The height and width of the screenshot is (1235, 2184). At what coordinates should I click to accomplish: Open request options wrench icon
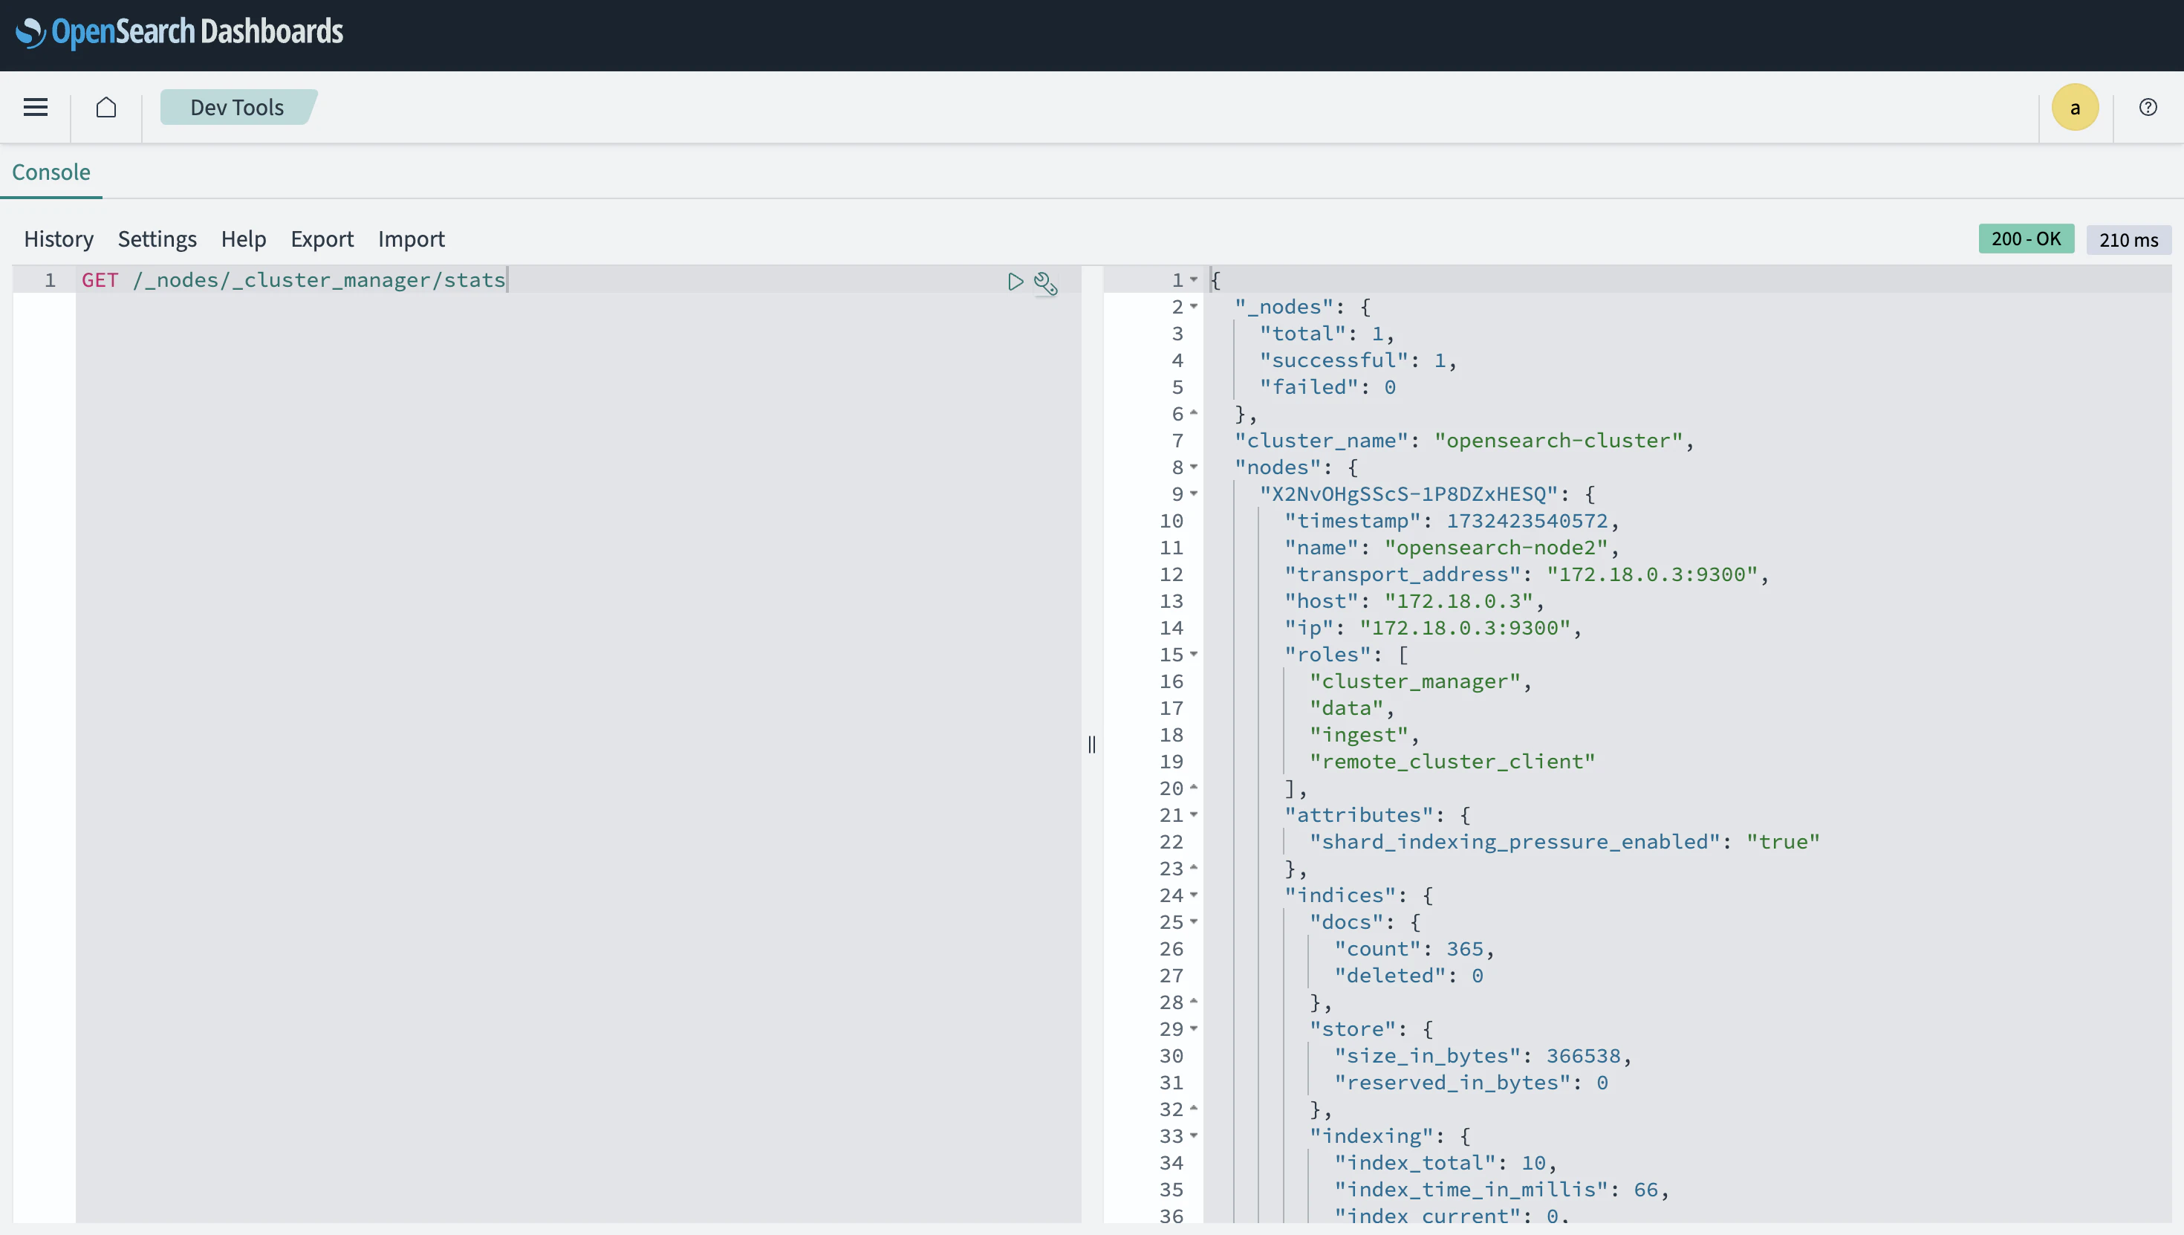[x=1045, y=282]
